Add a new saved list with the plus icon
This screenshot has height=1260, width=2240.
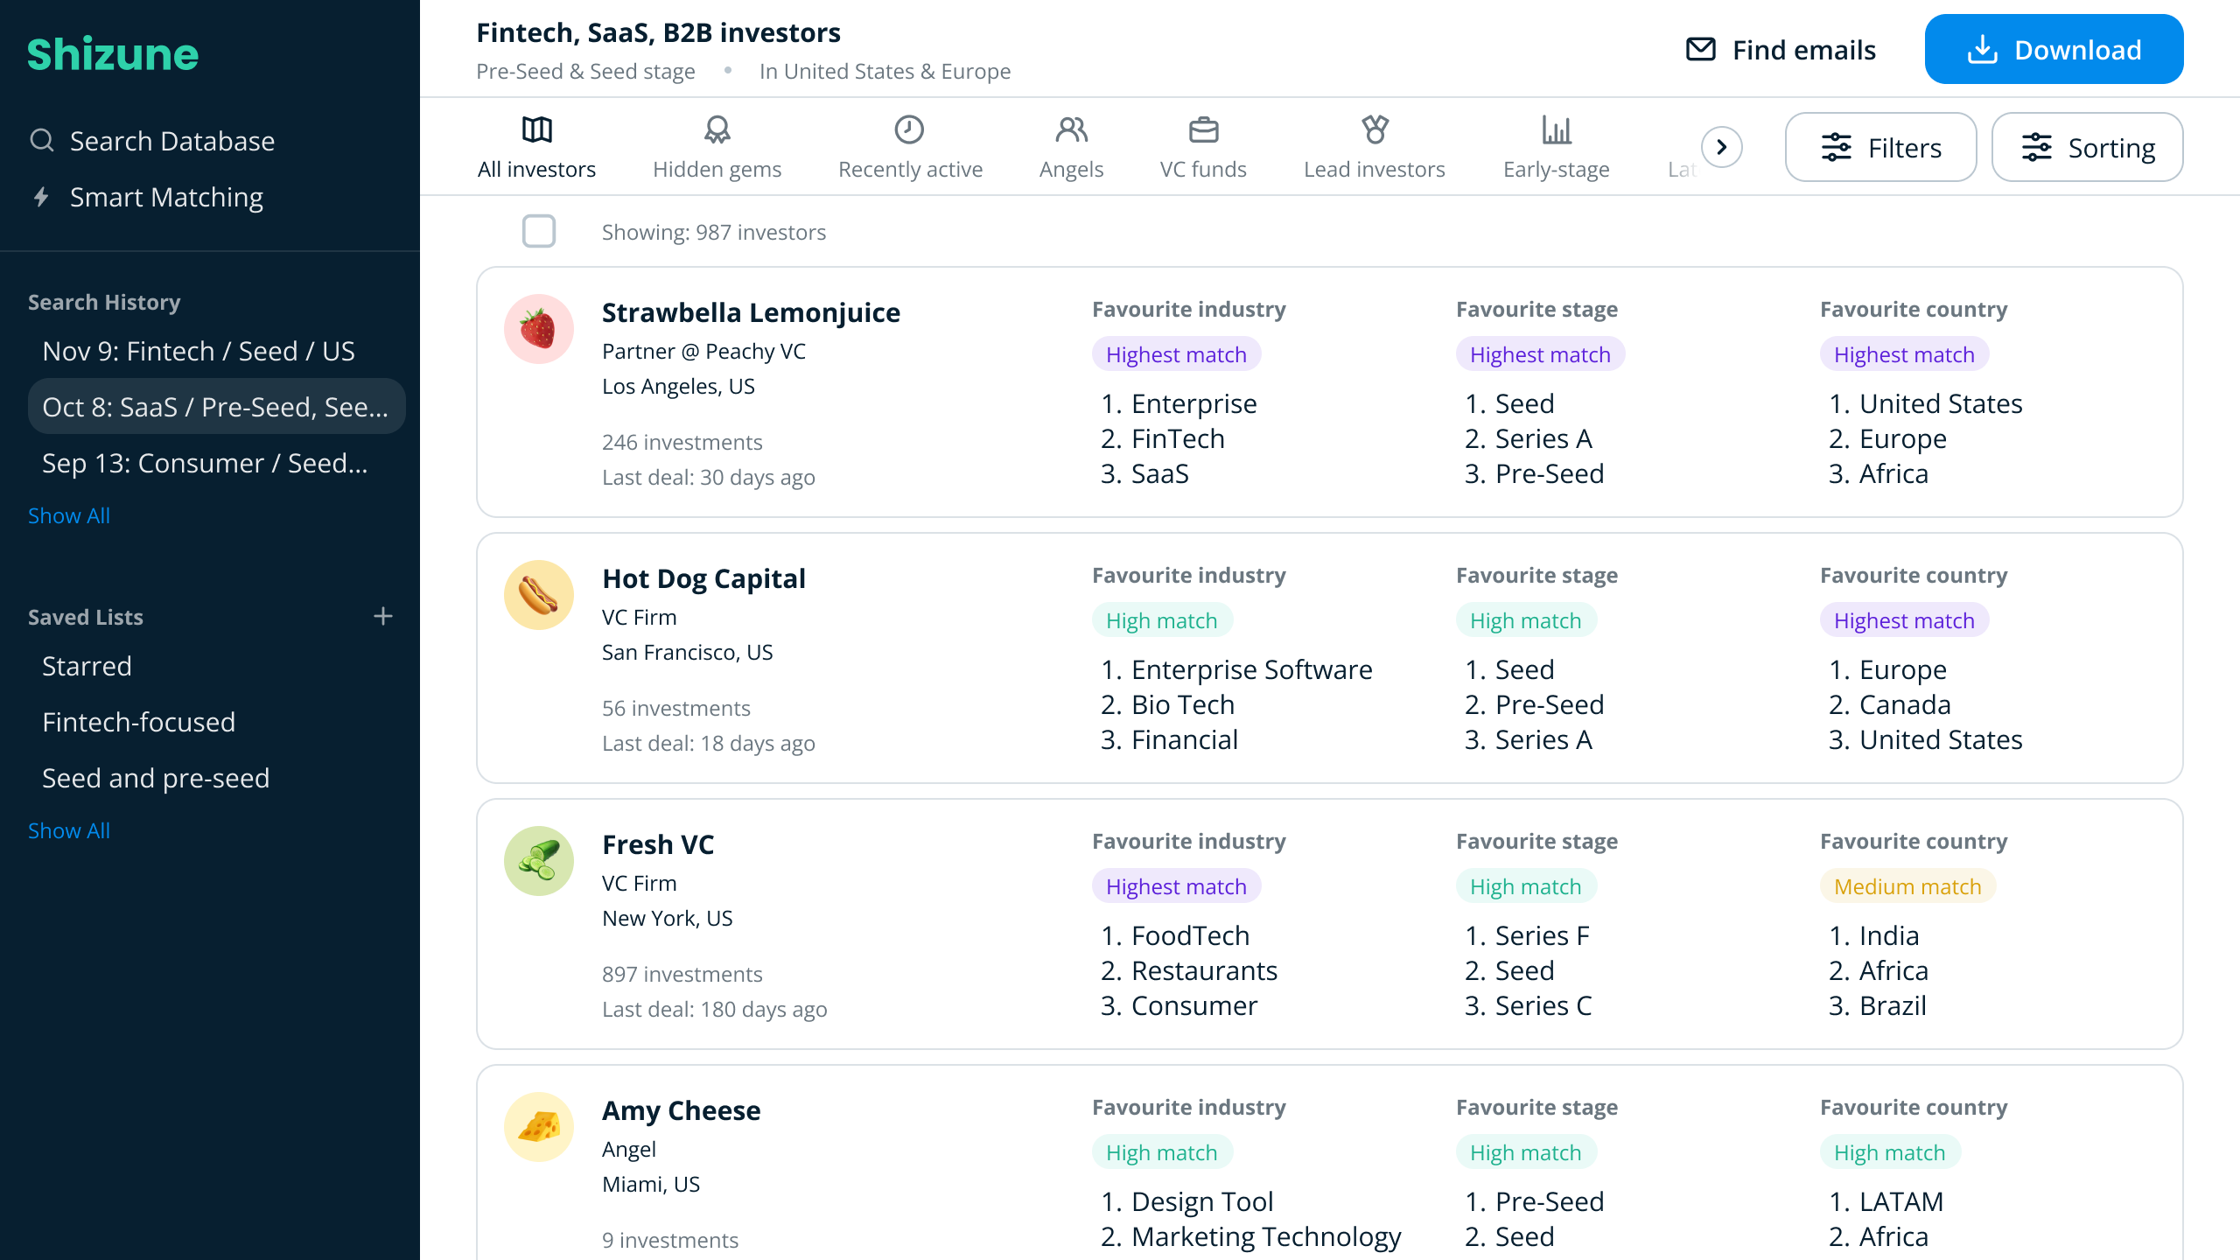(383, 616)
